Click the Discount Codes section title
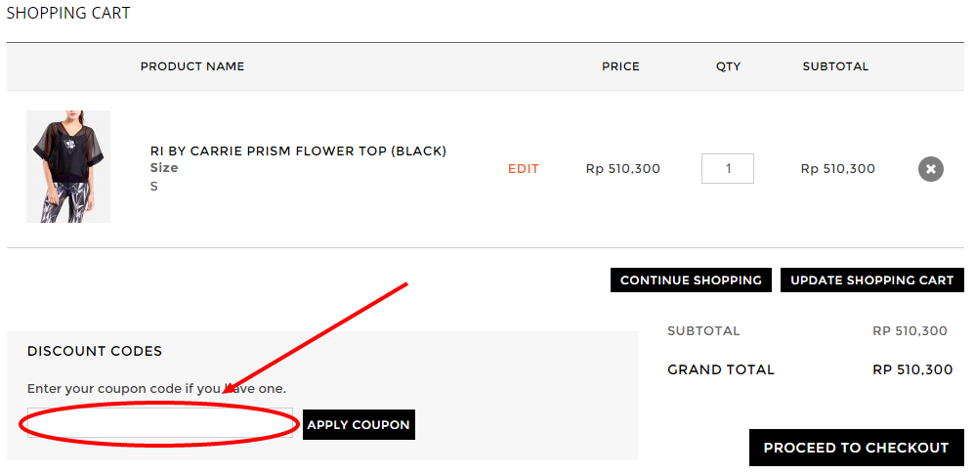The width and height of the screenshot is (974, 474). (95, 351)
